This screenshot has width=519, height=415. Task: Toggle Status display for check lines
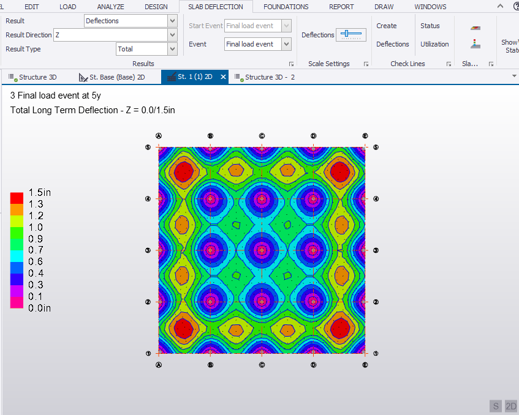click(430, 26)
